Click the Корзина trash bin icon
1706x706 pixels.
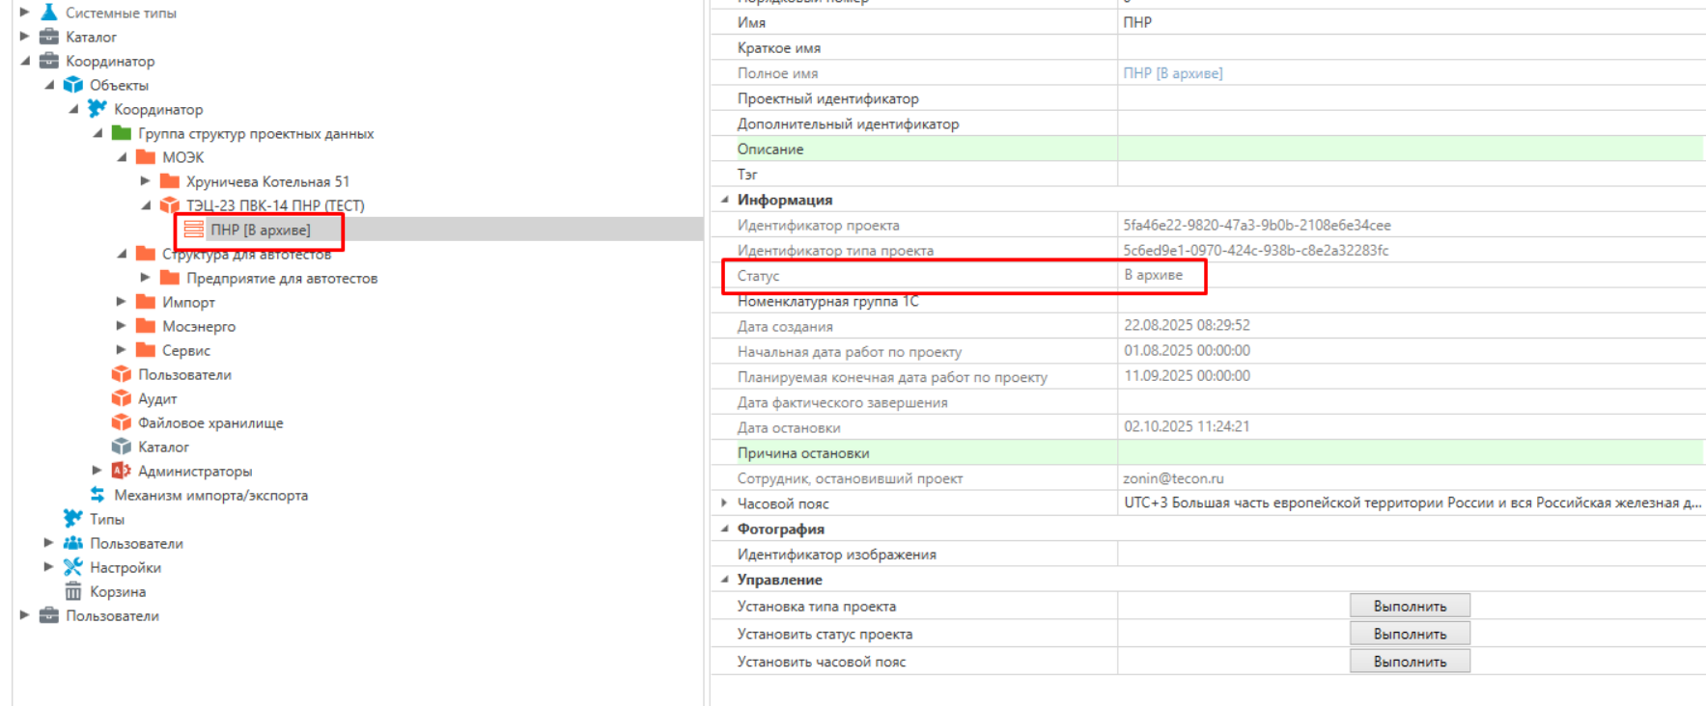[x=72, y=591]
